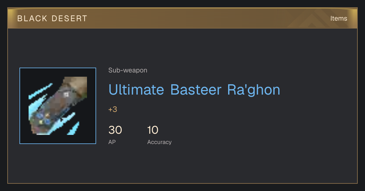Open the Items link in the header
Screen dimensions: 365x191
[339, 18]
